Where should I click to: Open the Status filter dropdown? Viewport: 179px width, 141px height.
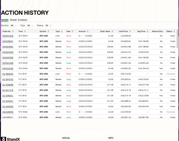[48, 26]
